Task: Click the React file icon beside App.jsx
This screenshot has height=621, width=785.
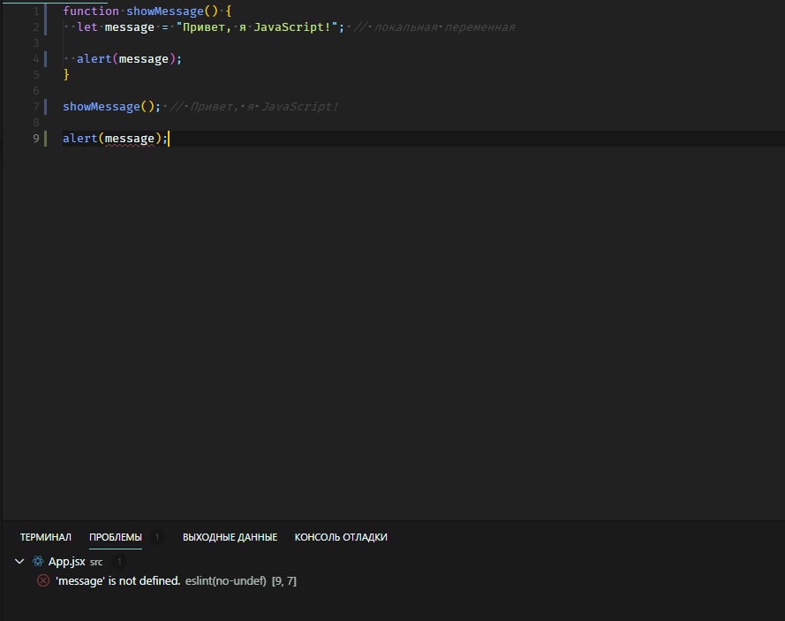Action: [38, 562]
